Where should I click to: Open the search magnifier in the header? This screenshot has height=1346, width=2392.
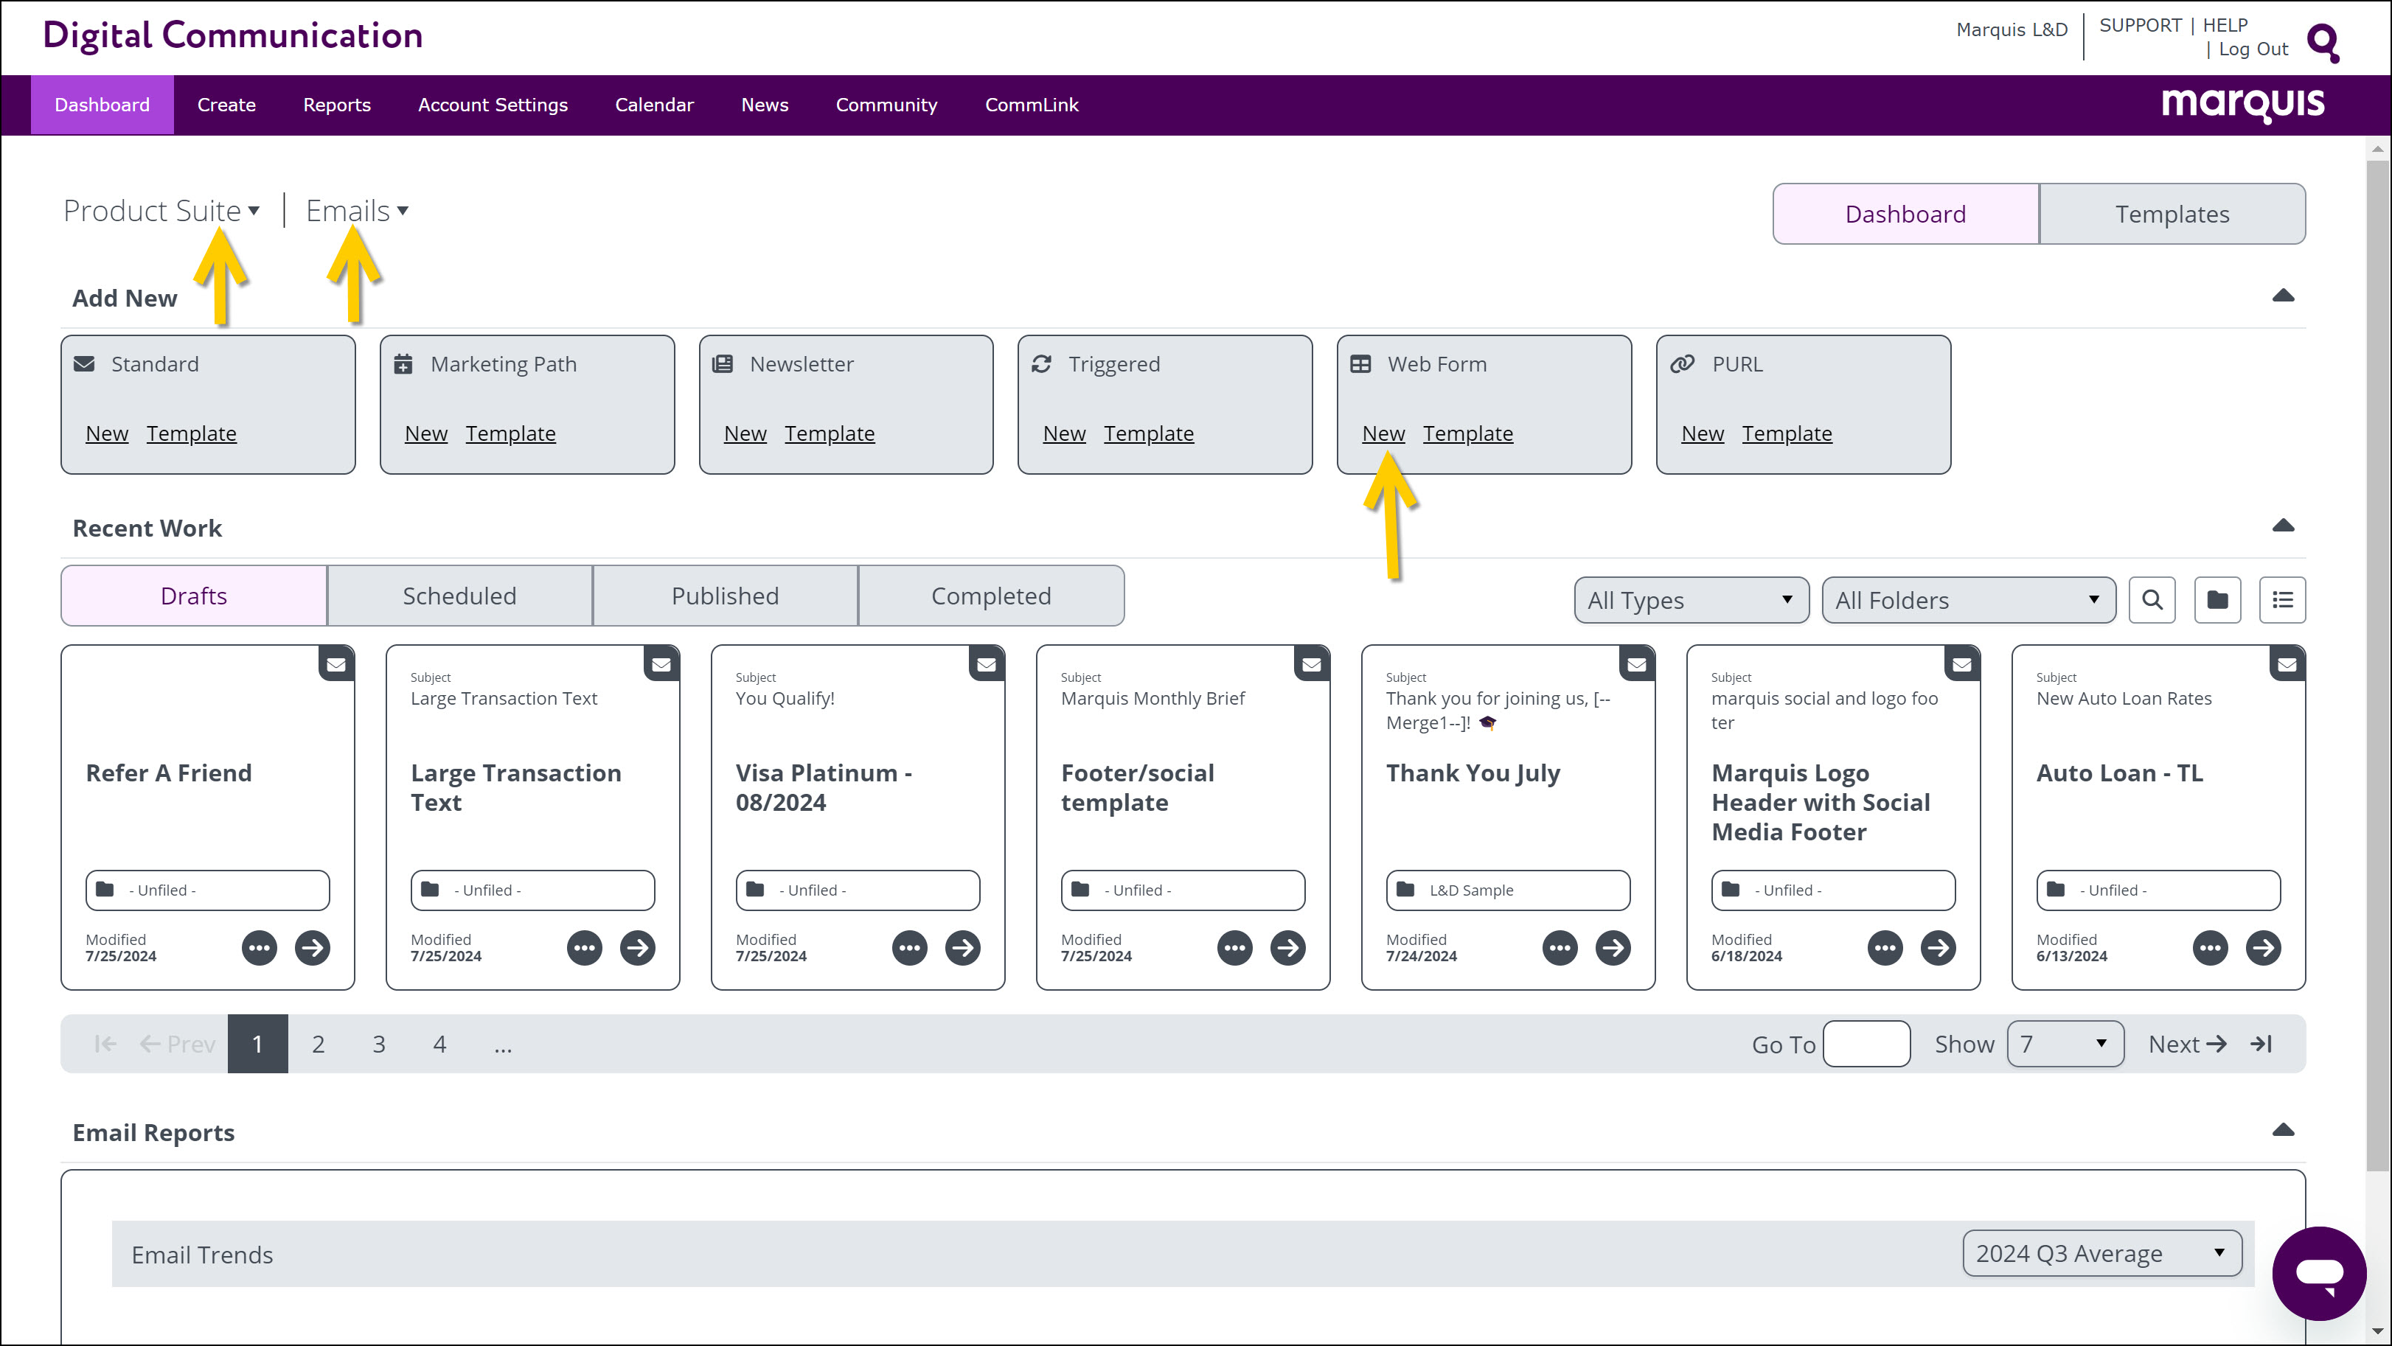2323,43
